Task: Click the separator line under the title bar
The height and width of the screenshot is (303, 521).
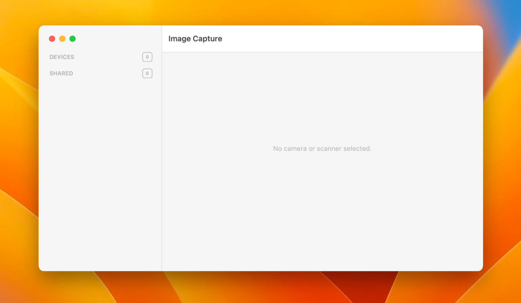Action: [322, 52]
